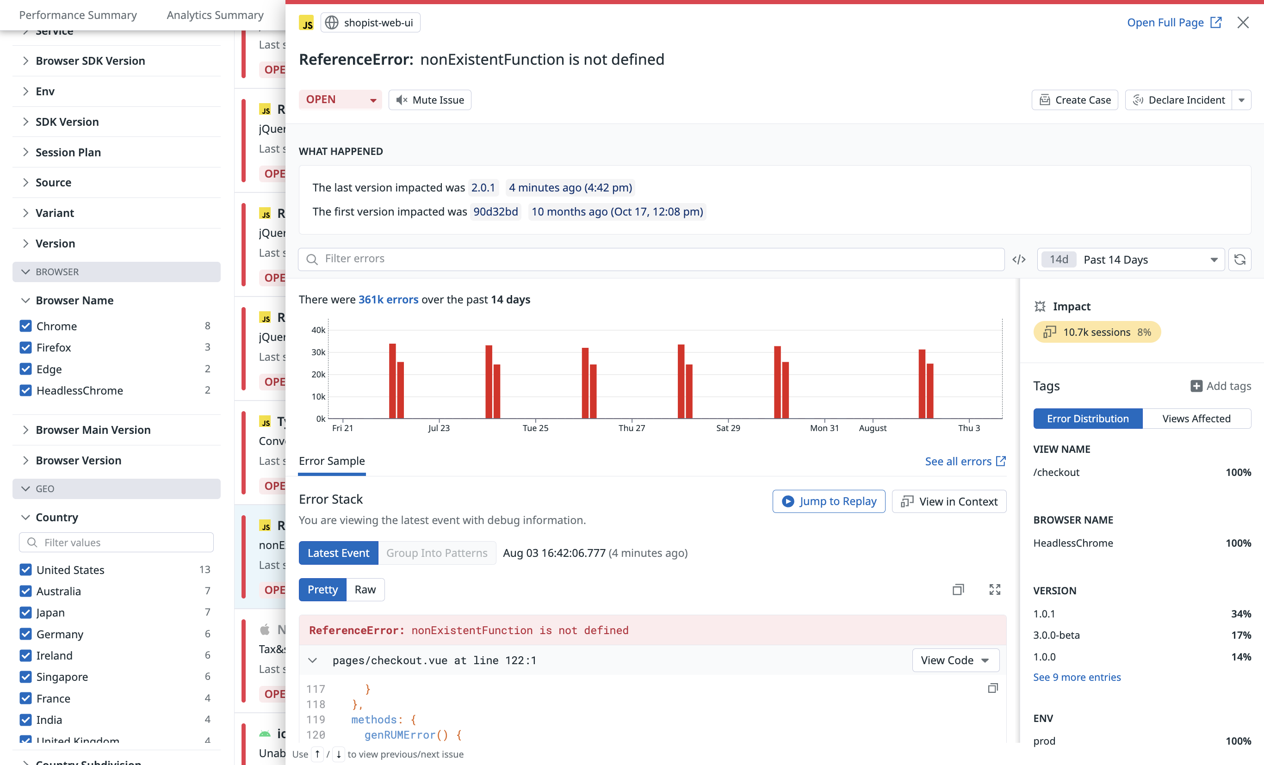The width and height of the screenshot is (1264, 765).
Task: Uncheck the HeadlessChrome checkbox
Action: pos(25,391)
